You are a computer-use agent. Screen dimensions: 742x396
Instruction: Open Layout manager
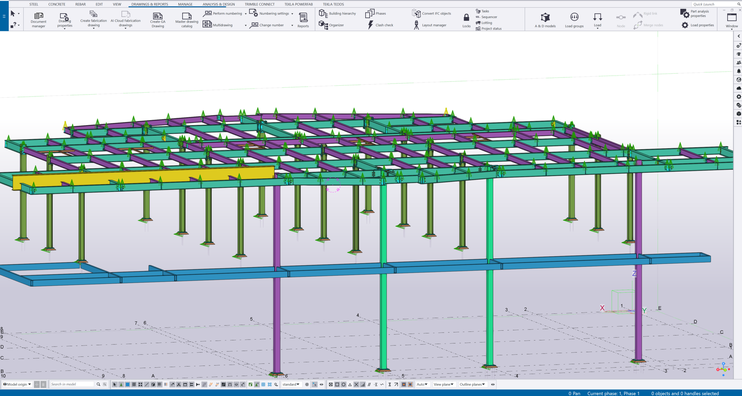[x=430, y=25]
